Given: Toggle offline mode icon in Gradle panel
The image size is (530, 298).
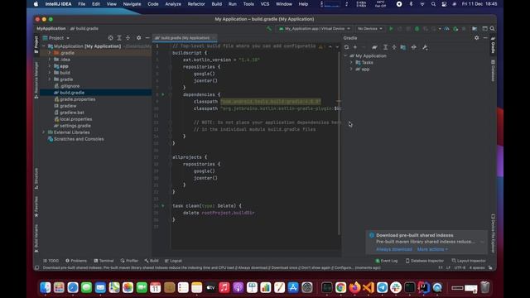Looking at the screenshot, I should click(x=414, y=47).
